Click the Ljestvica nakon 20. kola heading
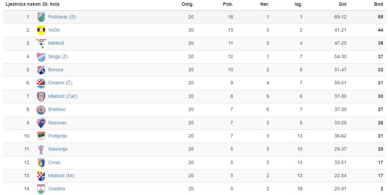Screen dimensions: 388x195 (32, 4)
